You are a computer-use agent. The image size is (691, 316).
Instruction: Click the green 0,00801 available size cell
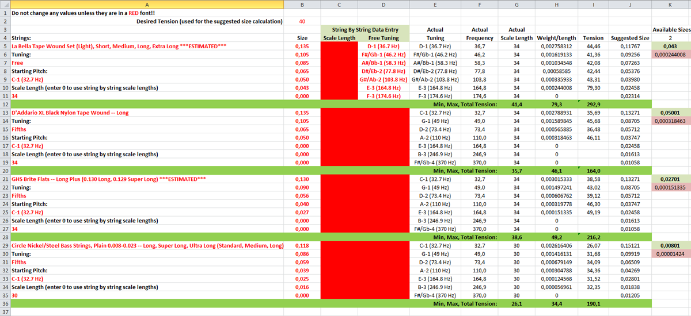click(670, 245)
